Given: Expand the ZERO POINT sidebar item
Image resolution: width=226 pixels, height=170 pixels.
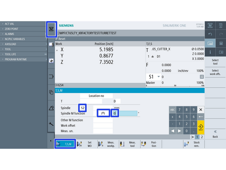Looking at the screenshot, I should click(23, 29).
